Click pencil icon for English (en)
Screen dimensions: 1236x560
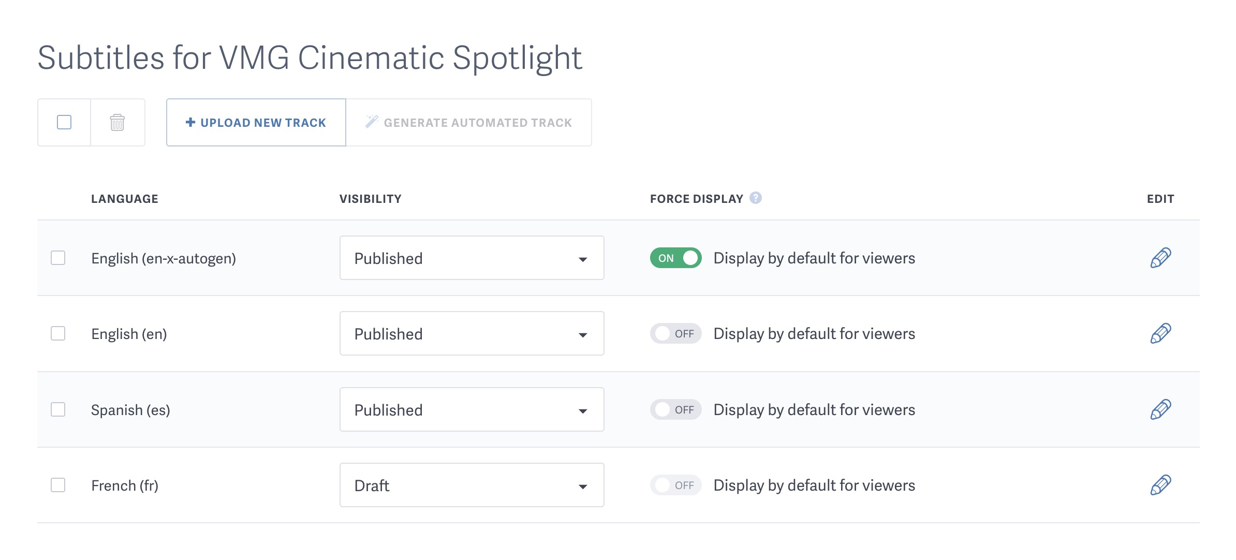(1160, 334)
